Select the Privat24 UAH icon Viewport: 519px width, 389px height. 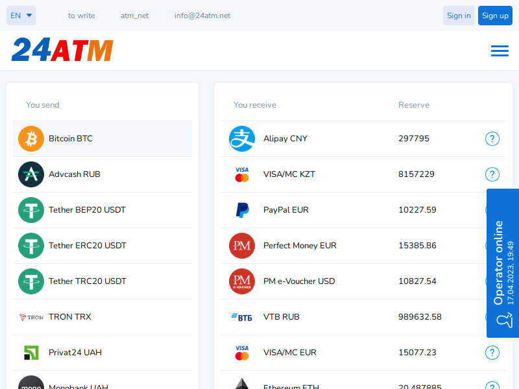(31, 353)
